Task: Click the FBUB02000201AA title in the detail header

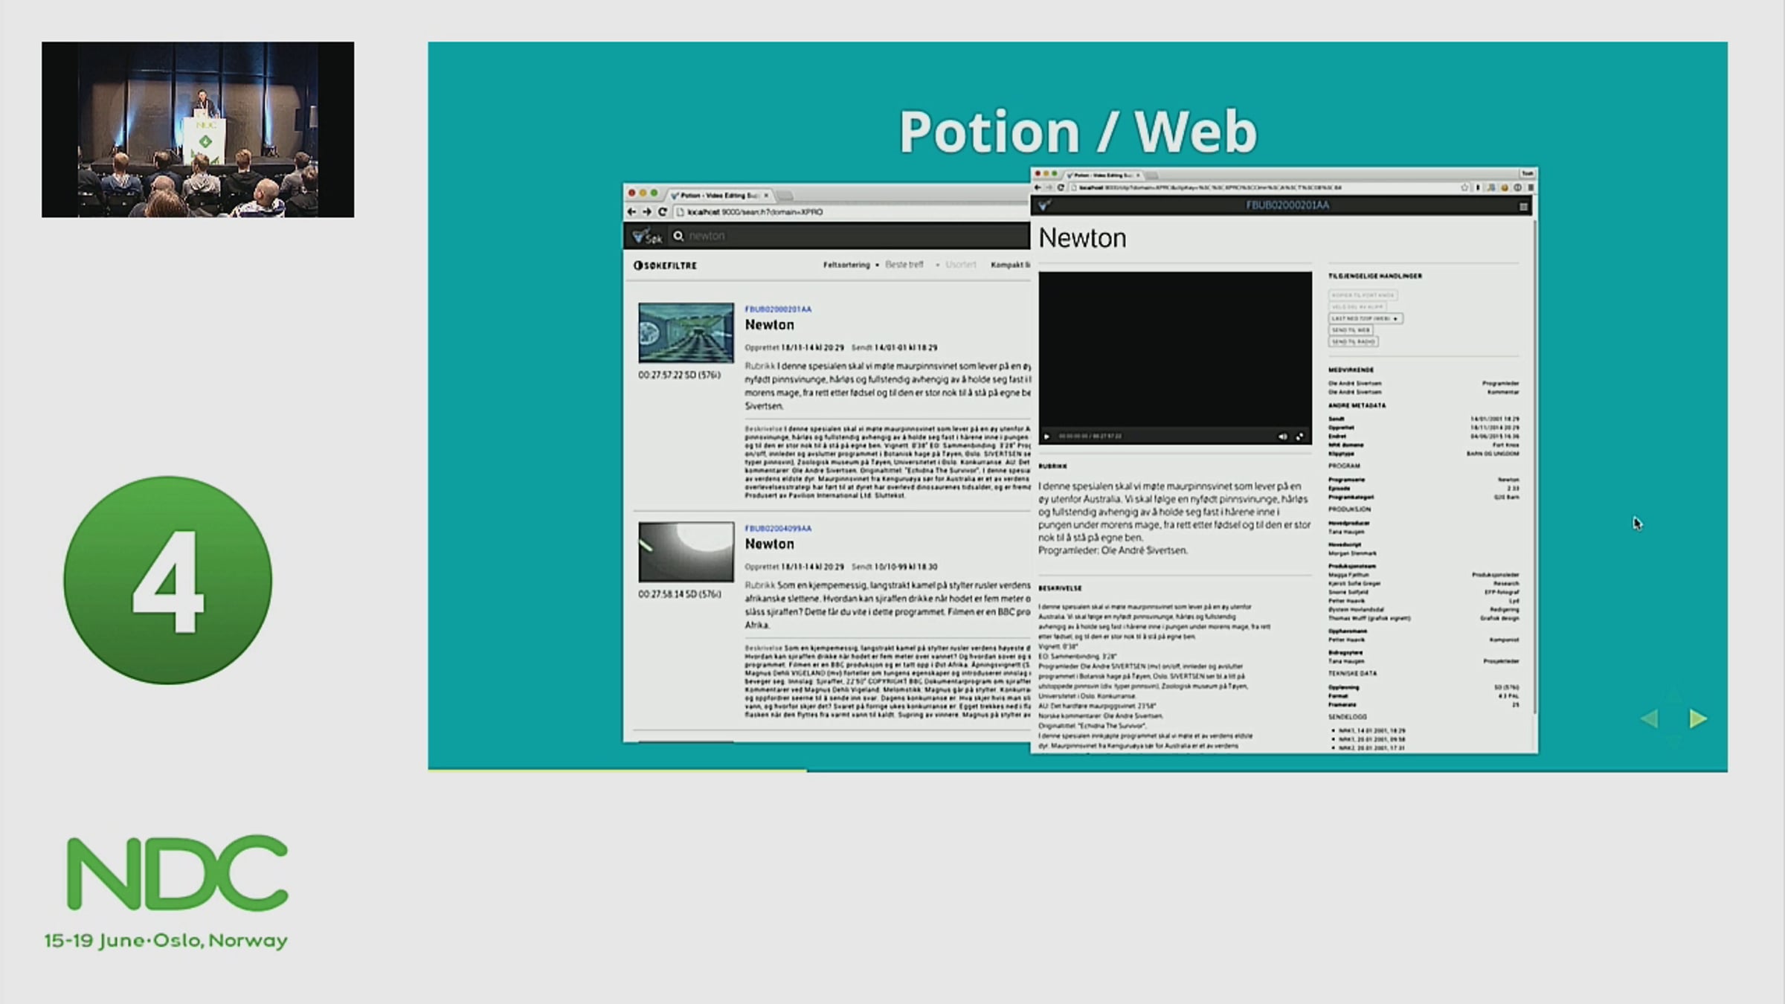Action: (1287, 205)
